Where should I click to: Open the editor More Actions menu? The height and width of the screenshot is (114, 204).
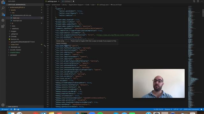pyautogui.click(x=202, y=1)
